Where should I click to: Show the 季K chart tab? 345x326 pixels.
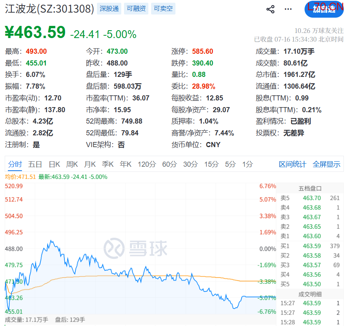108,164
